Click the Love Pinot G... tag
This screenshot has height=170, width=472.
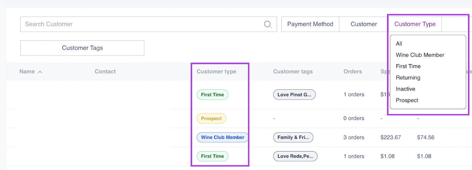294,95
